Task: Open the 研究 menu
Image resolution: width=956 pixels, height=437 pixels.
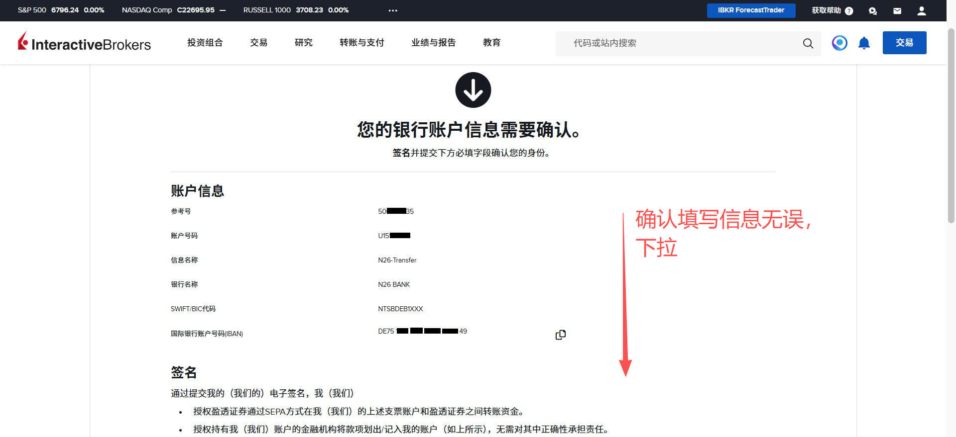Action: tap(303, 43)
